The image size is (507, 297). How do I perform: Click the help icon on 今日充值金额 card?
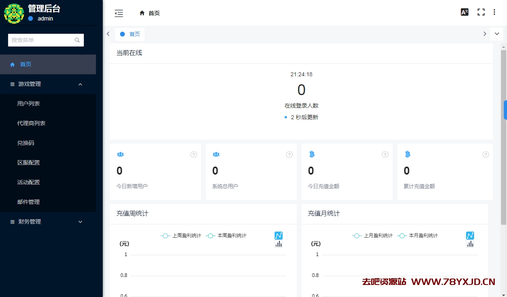tap(385, 155)
